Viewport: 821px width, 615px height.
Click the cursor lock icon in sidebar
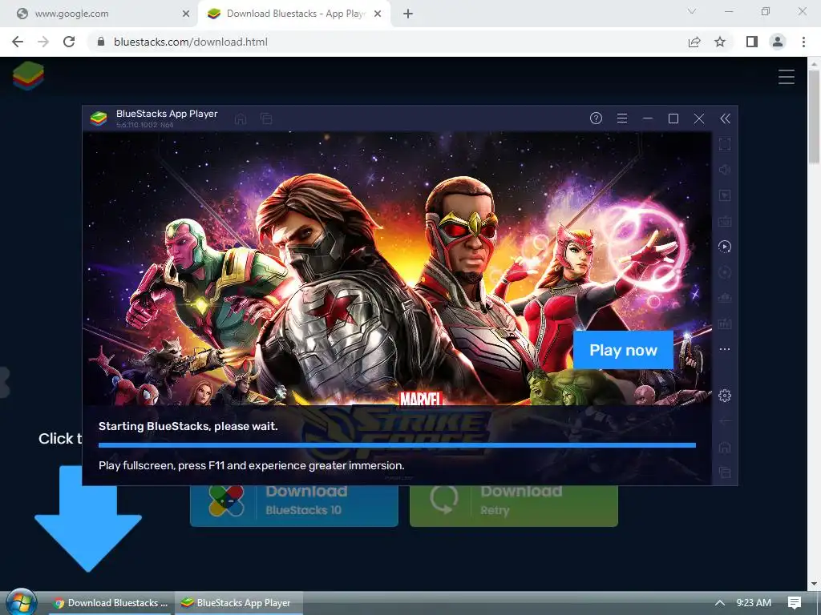click(725, 195)
